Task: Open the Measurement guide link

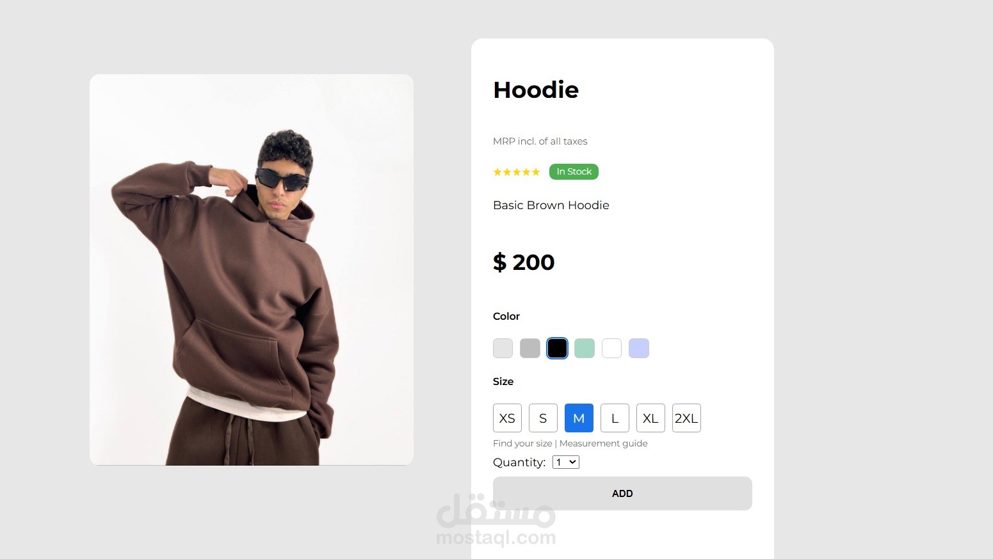Action: (x=603, y=443)
